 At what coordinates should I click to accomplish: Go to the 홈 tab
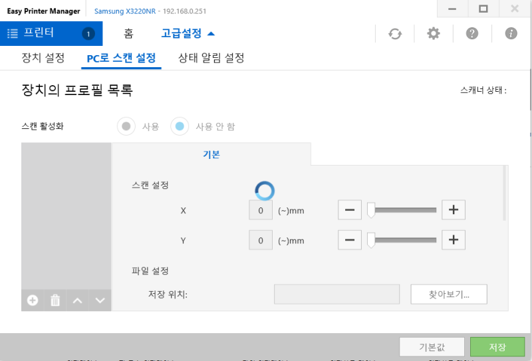(x=128, y=33)
